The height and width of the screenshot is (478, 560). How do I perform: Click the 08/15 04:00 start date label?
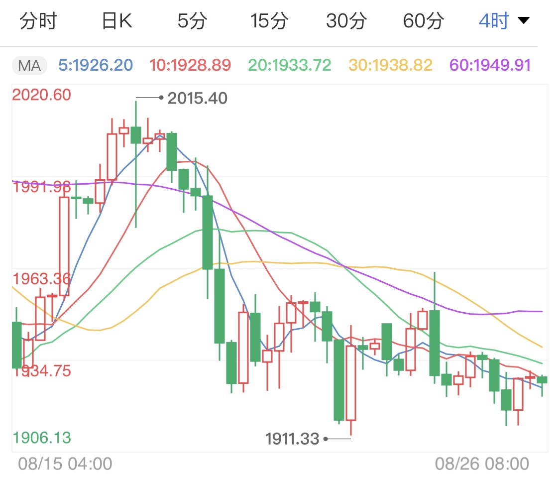pos(65,464)
